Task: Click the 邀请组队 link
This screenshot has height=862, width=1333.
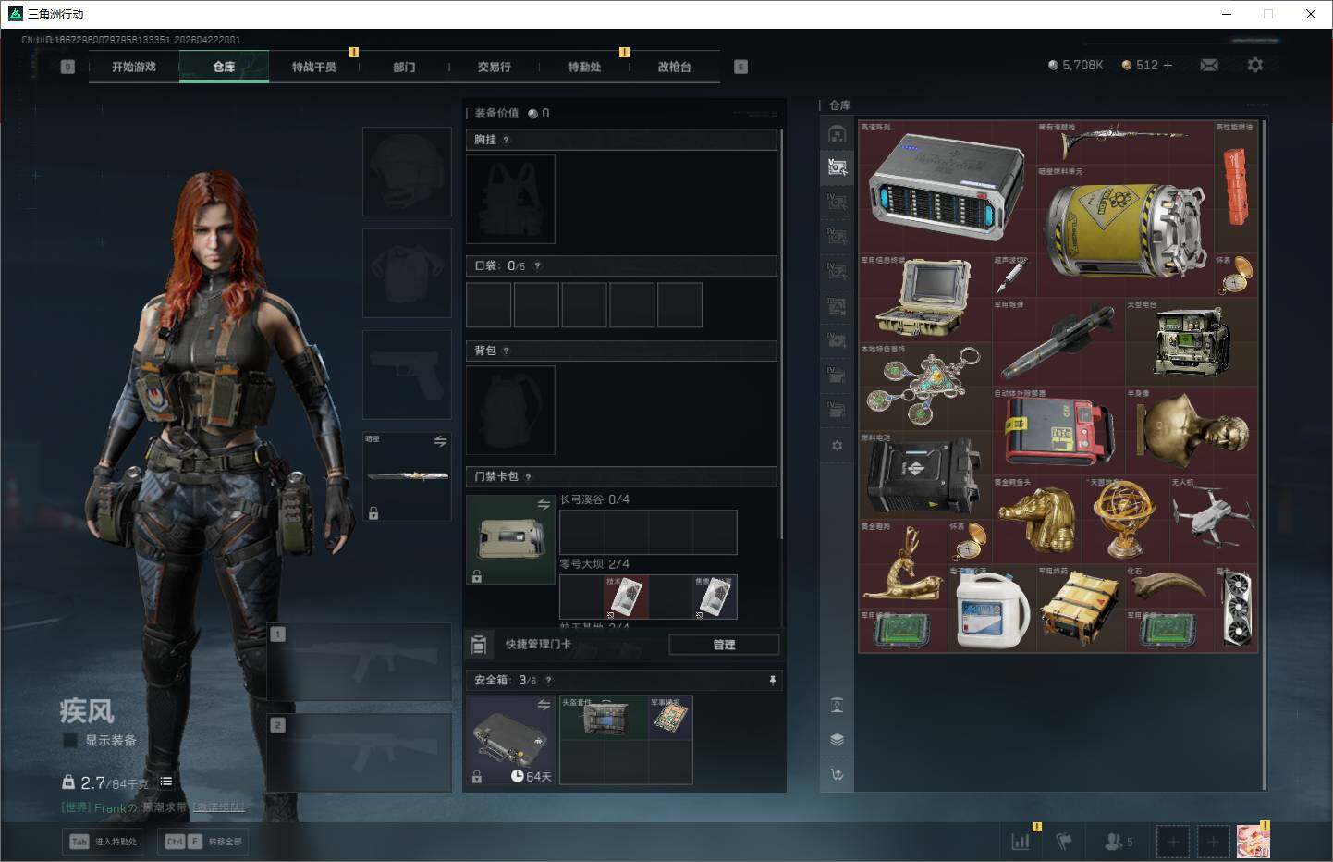Action: click(x=219, y=807)
